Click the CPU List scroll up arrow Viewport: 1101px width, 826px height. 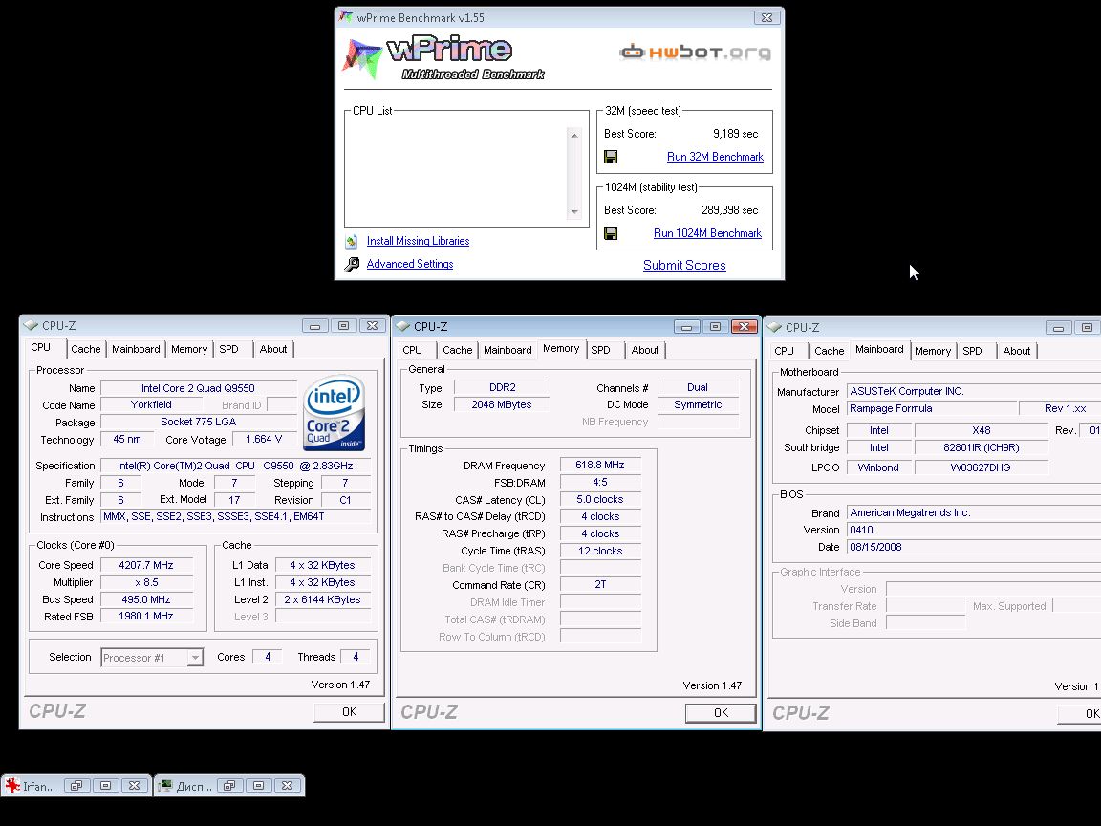pyautogui.click(x=574, y=135)
